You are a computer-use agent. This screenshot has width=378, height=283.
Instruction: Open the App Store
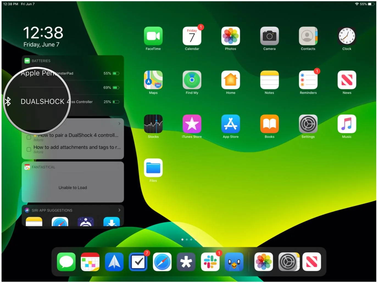pos(230,124)
